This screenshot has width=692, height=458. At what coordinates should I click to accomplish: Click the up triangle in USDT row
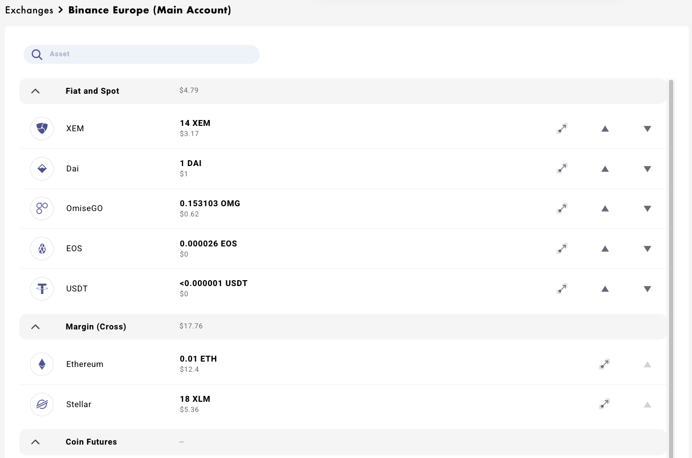[605, 289]
